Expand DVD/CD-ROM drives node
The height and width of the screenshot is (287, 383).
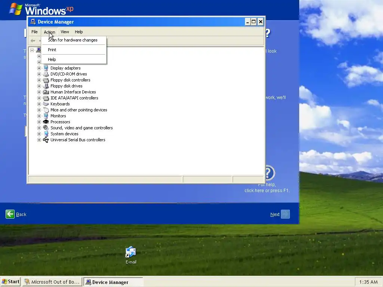click(39, 74)
